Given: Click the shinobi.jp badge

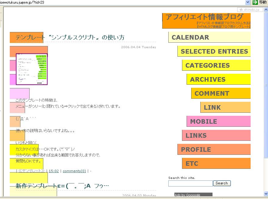Looking at the screenshot, I should click(250, 9).
